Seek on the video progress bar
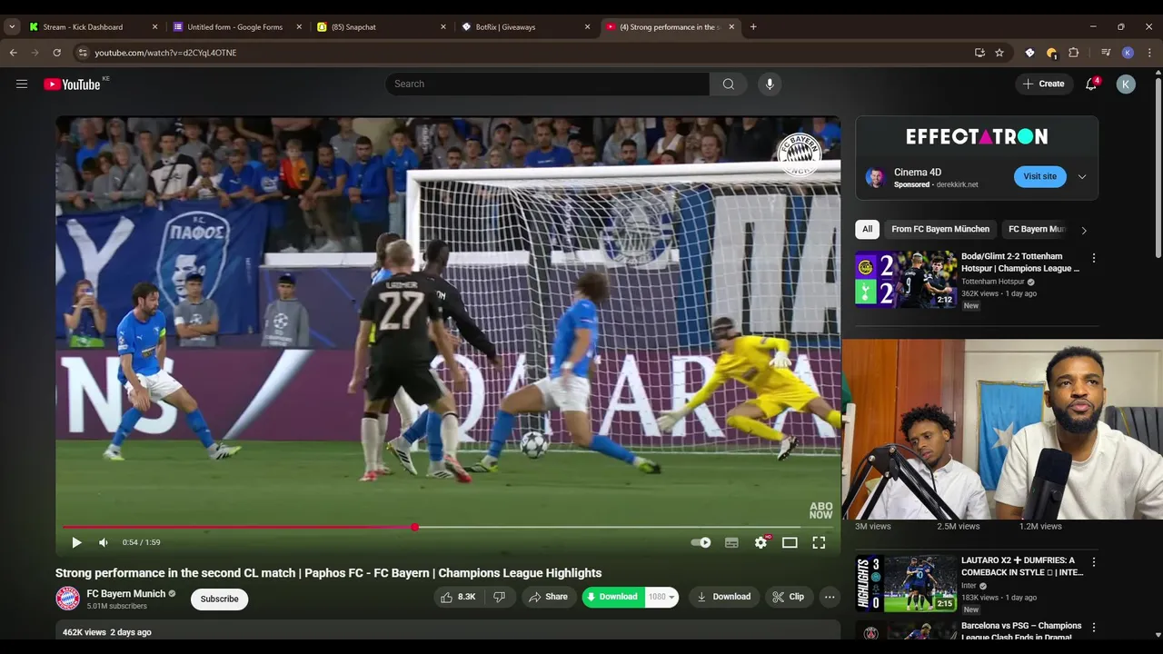Image resolution: width=1163 pixels, height=654 pixels. point(448,527)
